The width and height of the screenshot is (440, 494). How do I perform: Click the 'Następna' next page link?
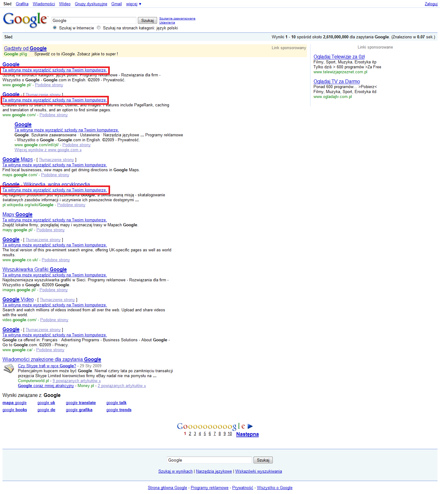(x=247, y=434)
